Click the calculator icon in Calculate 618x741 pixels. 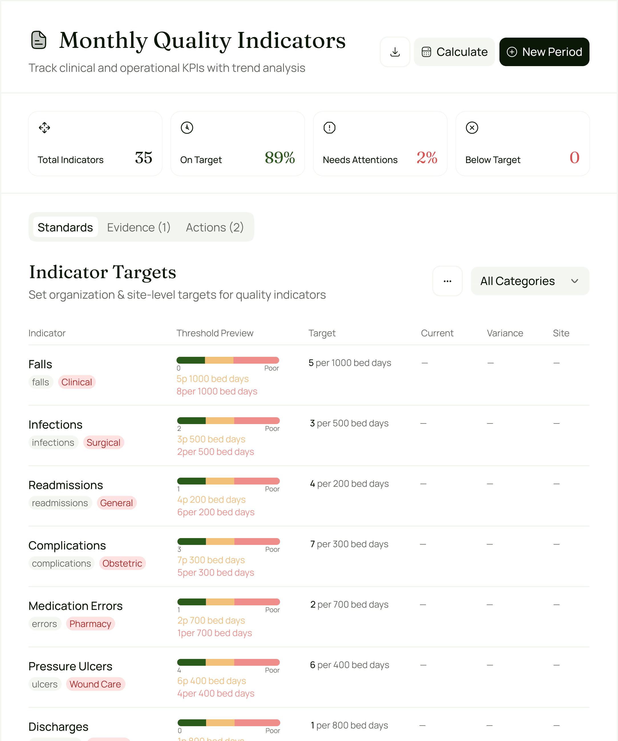tap(426, 52)
